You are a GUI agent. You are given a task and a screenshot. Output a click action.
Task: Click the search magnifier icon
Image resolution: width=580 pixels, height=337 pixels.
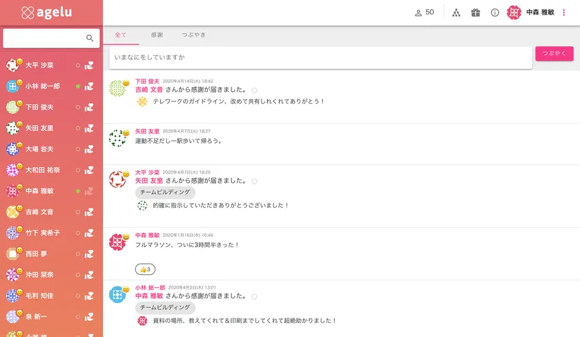pos(90,39)
